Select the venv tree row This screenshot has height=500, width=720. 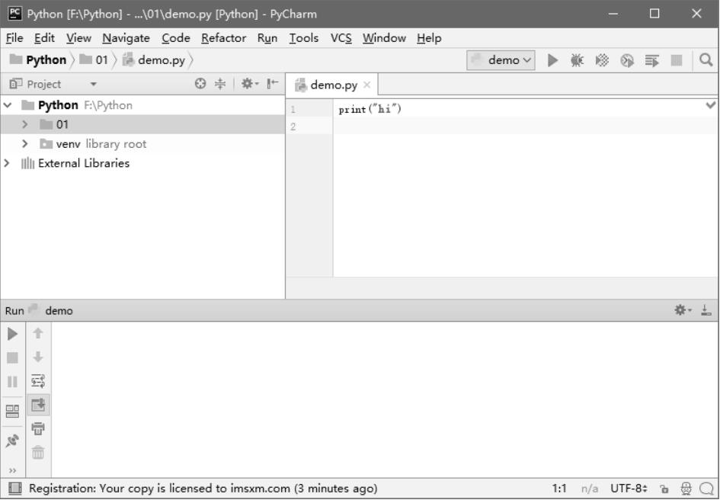pos(142,144)
